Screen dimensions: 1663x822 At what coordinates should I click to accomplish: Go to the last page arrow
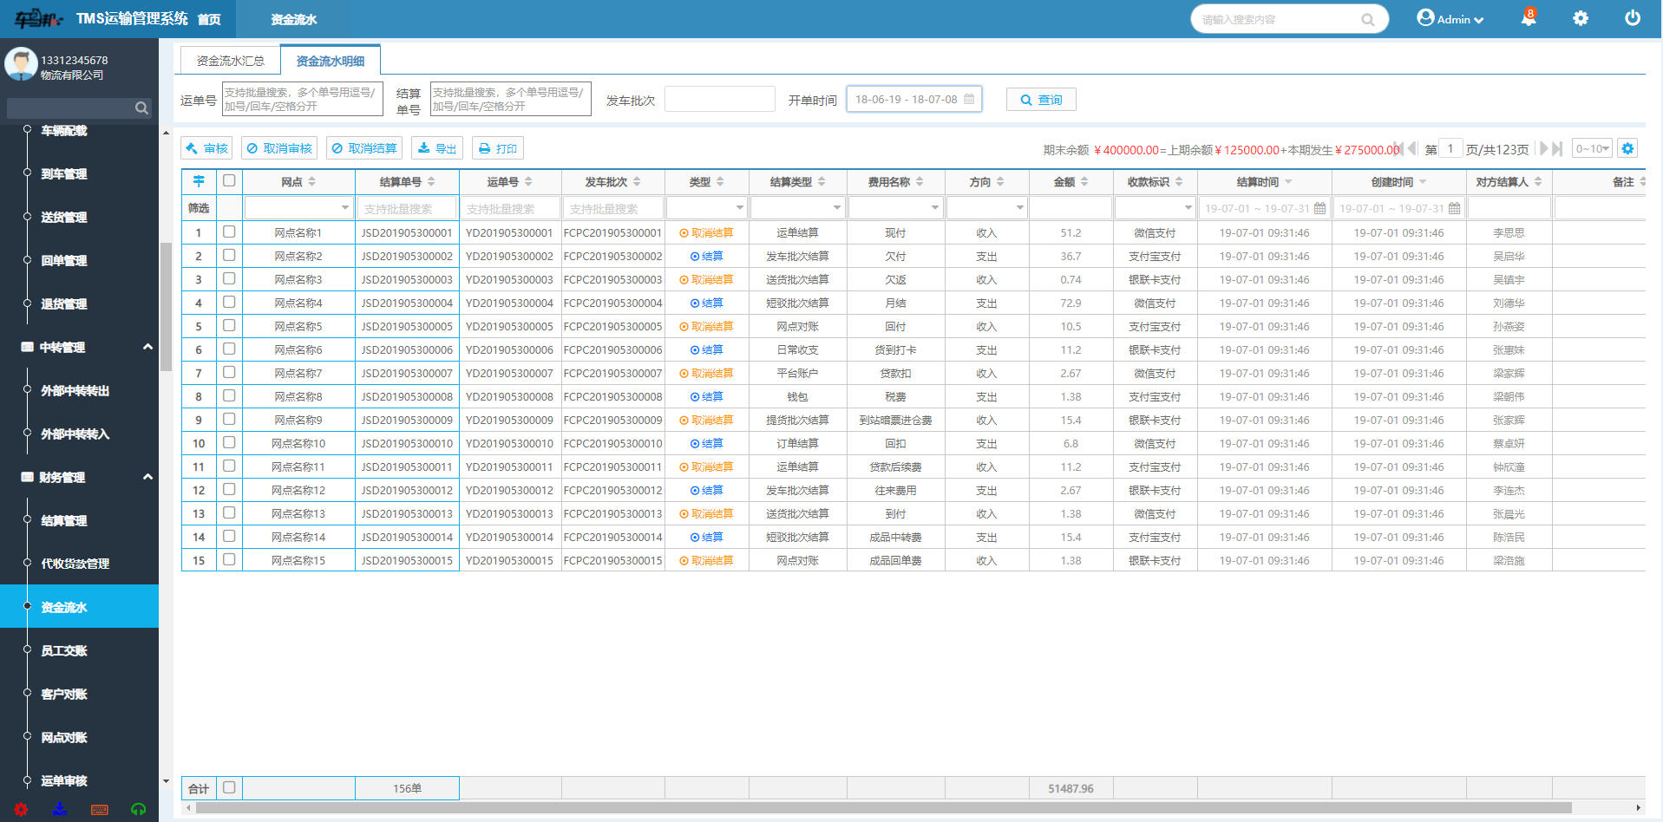1557,149
